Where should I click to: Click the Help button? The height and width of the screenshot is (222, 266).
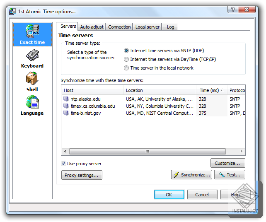(x=235, y=195)
